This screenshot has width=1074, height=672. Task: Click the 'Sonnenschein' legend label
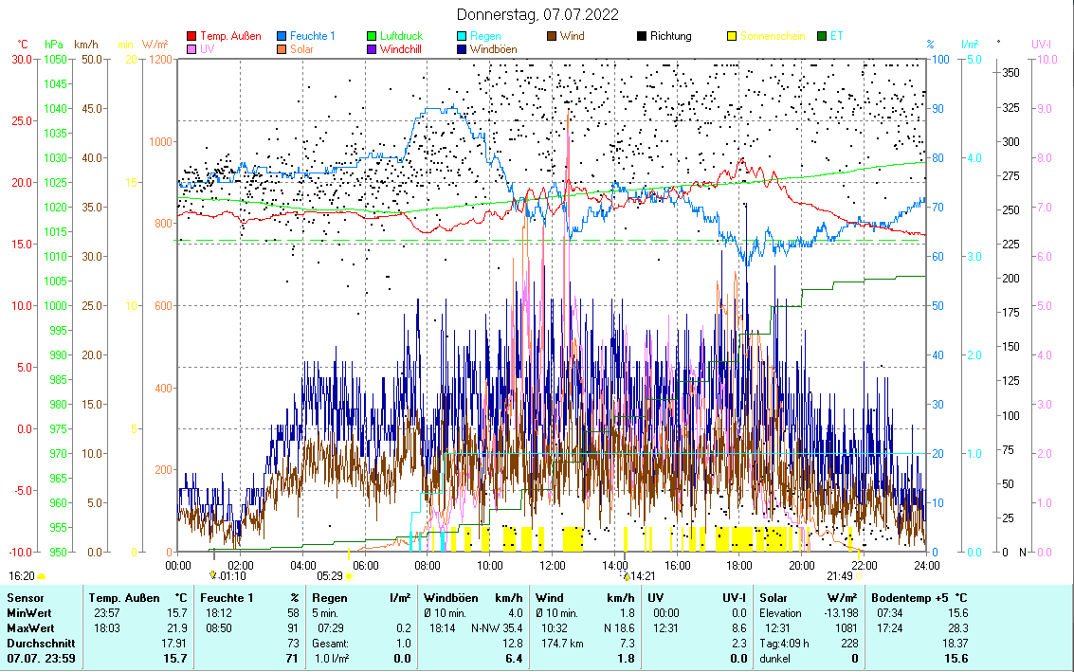tap(773, 36)
